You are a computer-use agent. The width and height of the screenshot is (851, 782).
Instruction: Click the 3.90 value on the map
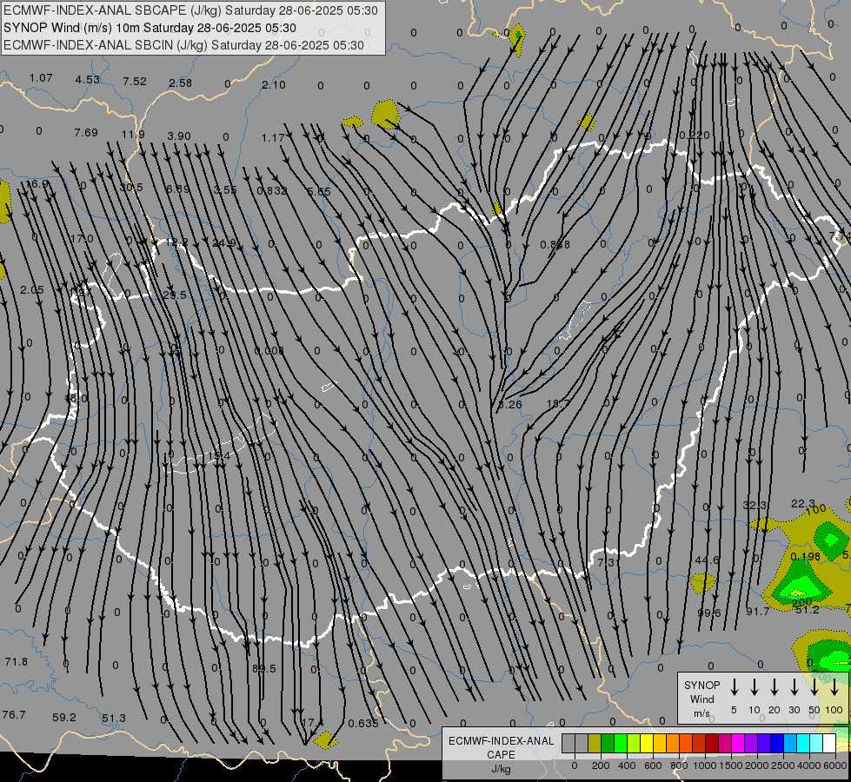pyautogui.click(x=179, y=136)
